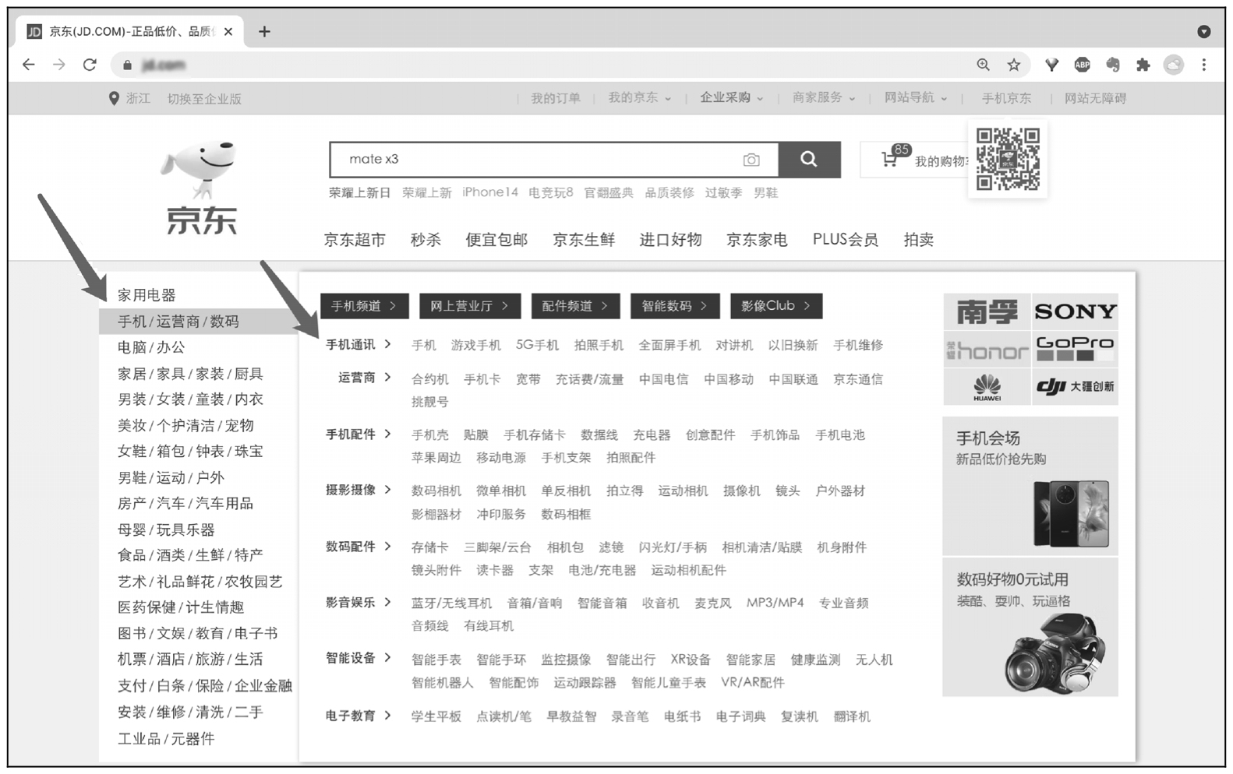Select 图书/文娱/教育/电子书 category
The width and height of the screenshot is (1233, 774).
click(197, 634)
